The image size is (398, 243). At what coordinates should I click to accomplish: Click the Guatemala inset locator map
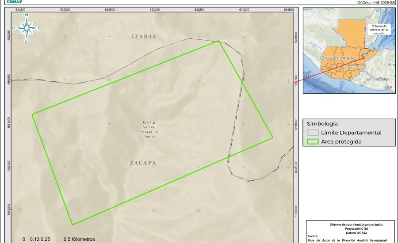(349, 50)
